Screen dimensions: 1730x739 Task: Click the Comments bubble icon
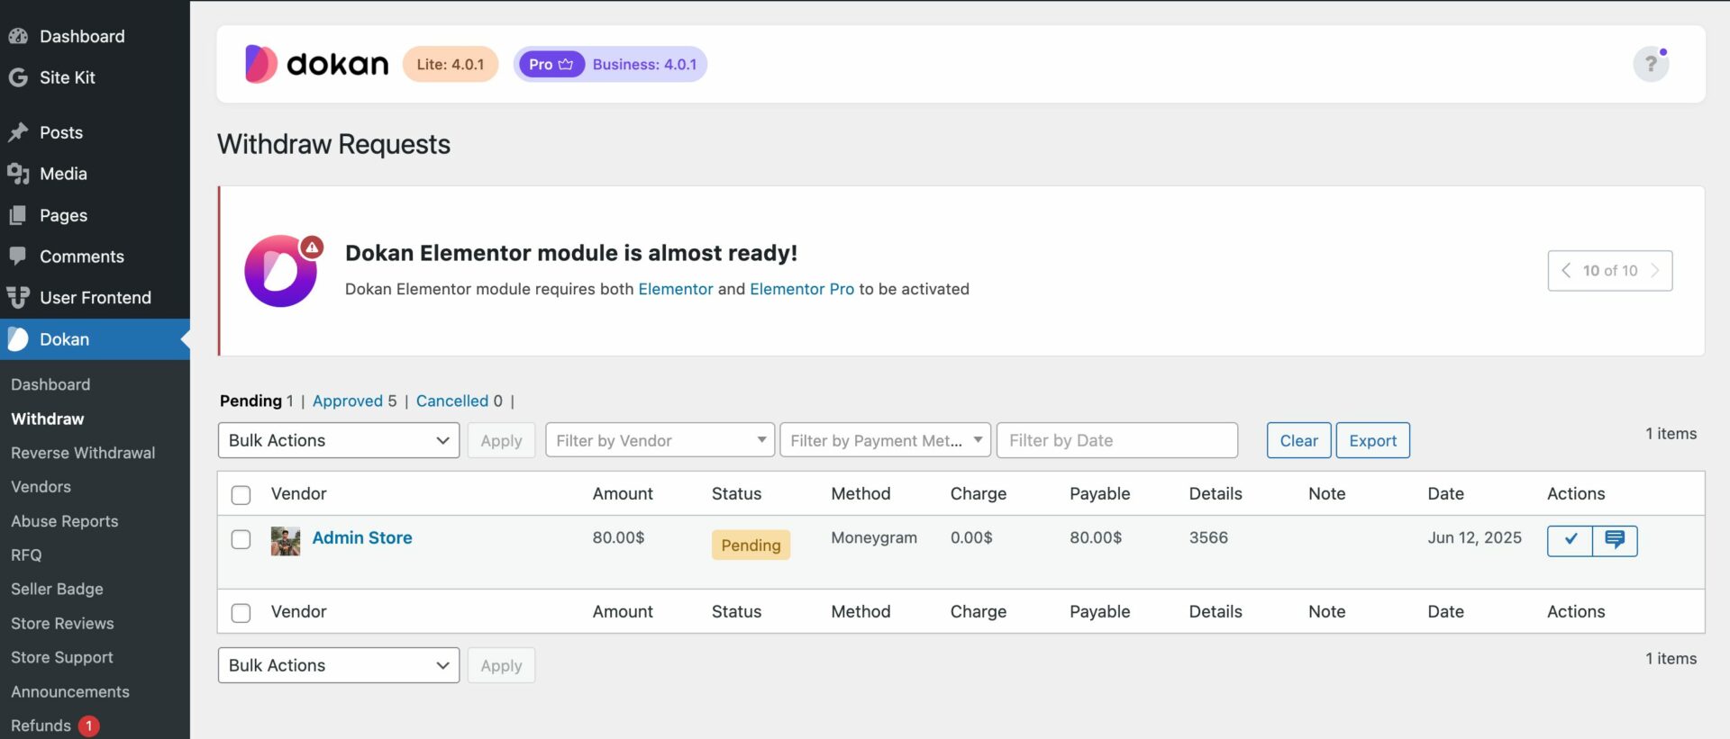tap(18, 256)
